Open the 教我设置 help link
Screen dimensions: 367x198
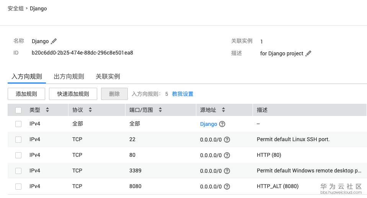point(183,94)
